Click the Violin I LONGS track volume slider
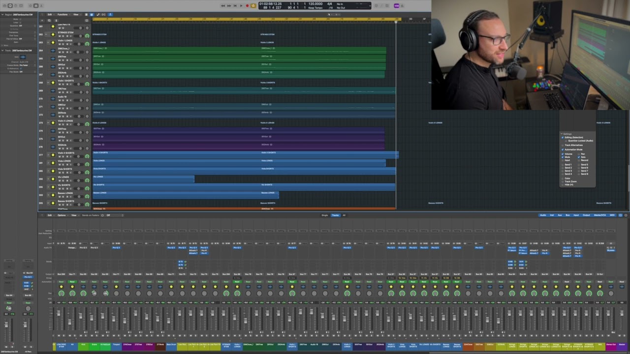This screenshot has height=354, width=630. [79, 44]
